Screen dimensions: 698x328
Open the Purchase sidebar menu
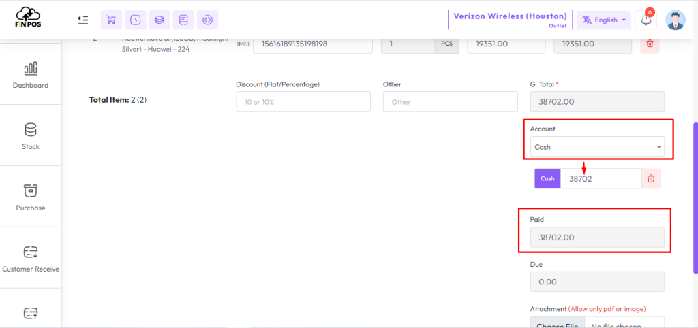31,197
